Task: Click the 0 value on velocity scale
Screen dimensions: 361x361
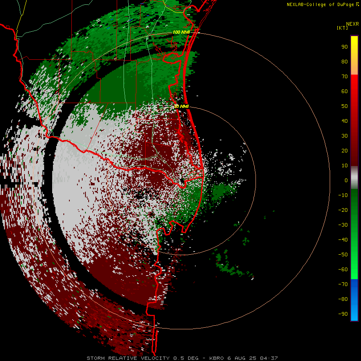Action: coord(346,180)
